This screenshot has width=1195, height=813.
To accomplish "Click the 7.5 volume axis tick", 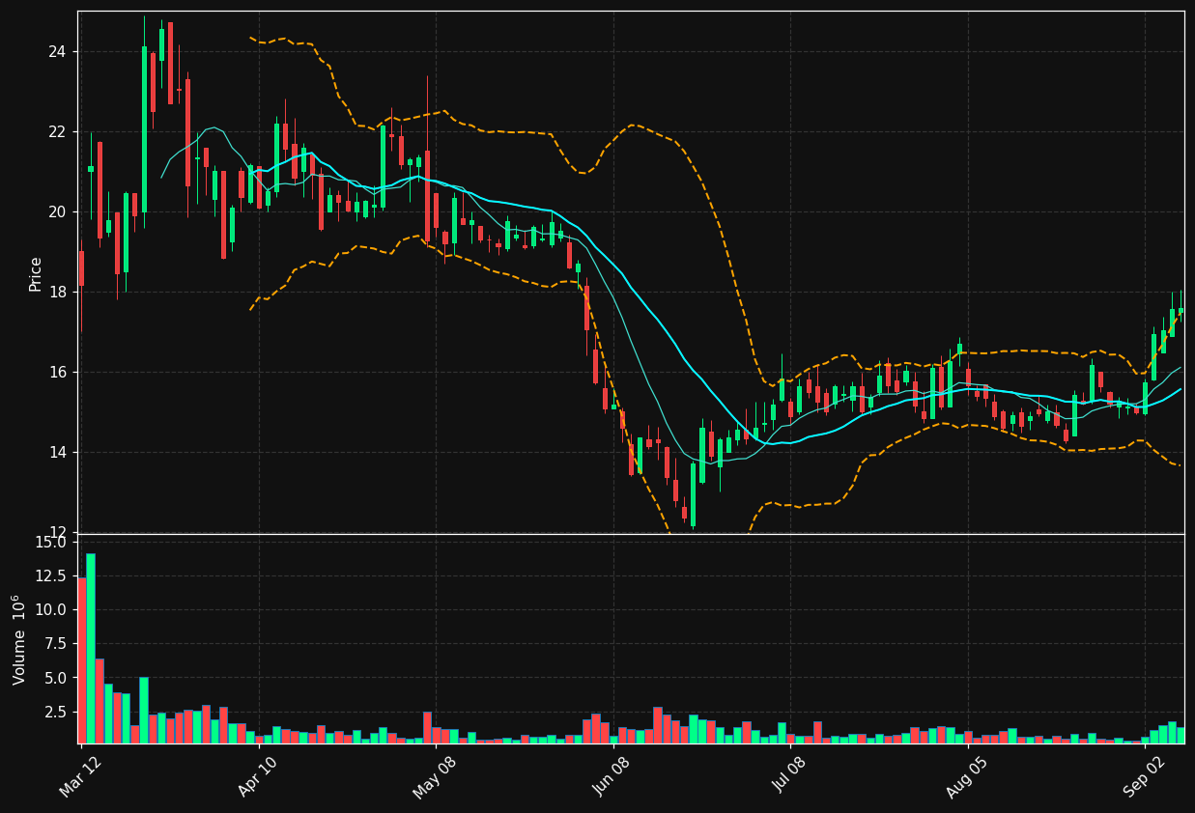I will pyautogui.click(x=54, y=644).
